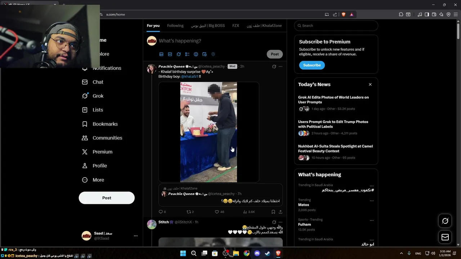
Task: Open browser Extensions puzzle icon
Action: (x=401, y=14)
